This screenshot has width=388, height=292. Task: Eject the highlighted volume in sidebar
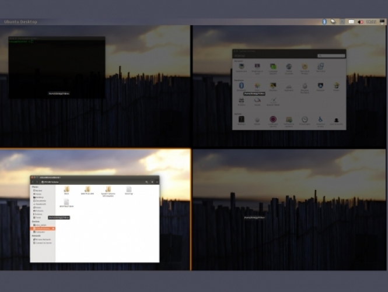53,228
